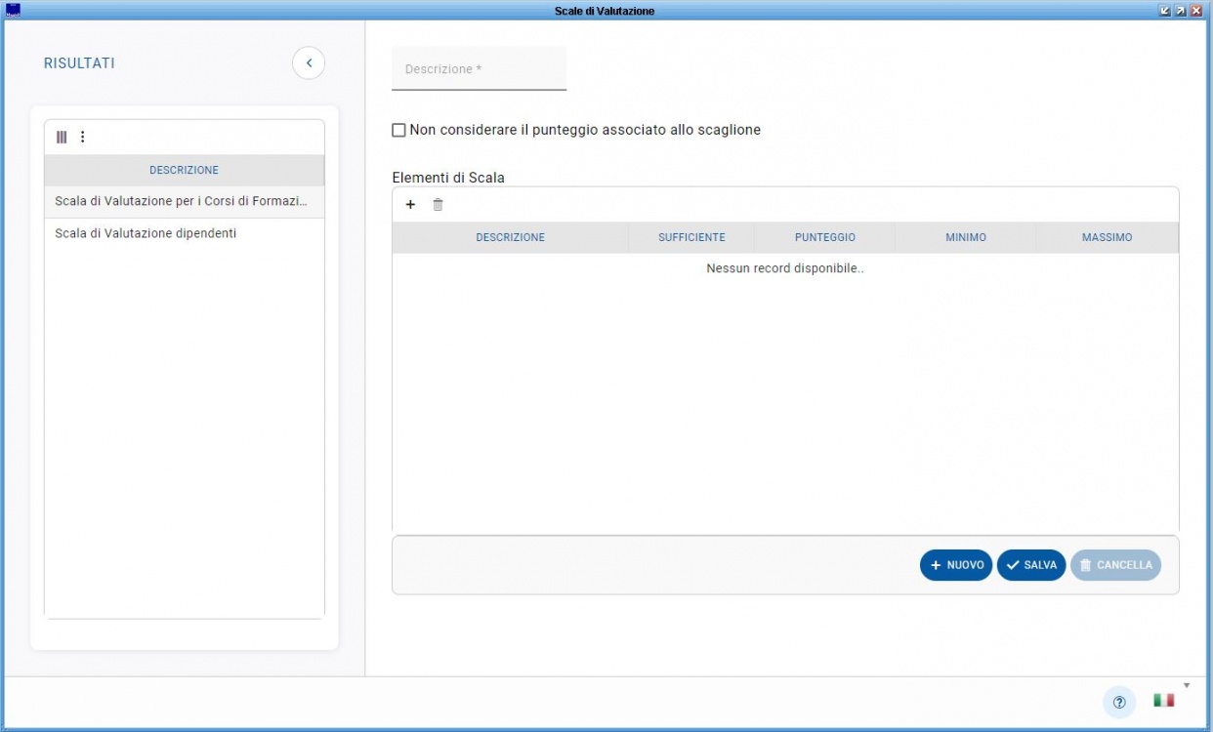Click the disabled Cancella button
The image size is (1213, 732).
coord(1115,565)
